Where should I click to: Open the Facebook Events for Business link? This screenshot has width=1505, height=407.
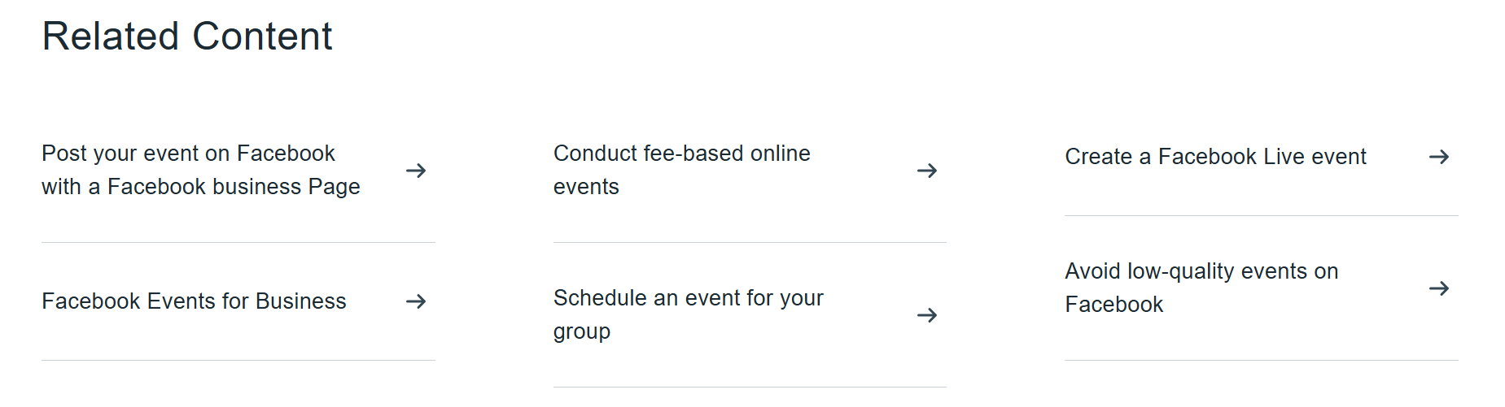tap(194, 301)
